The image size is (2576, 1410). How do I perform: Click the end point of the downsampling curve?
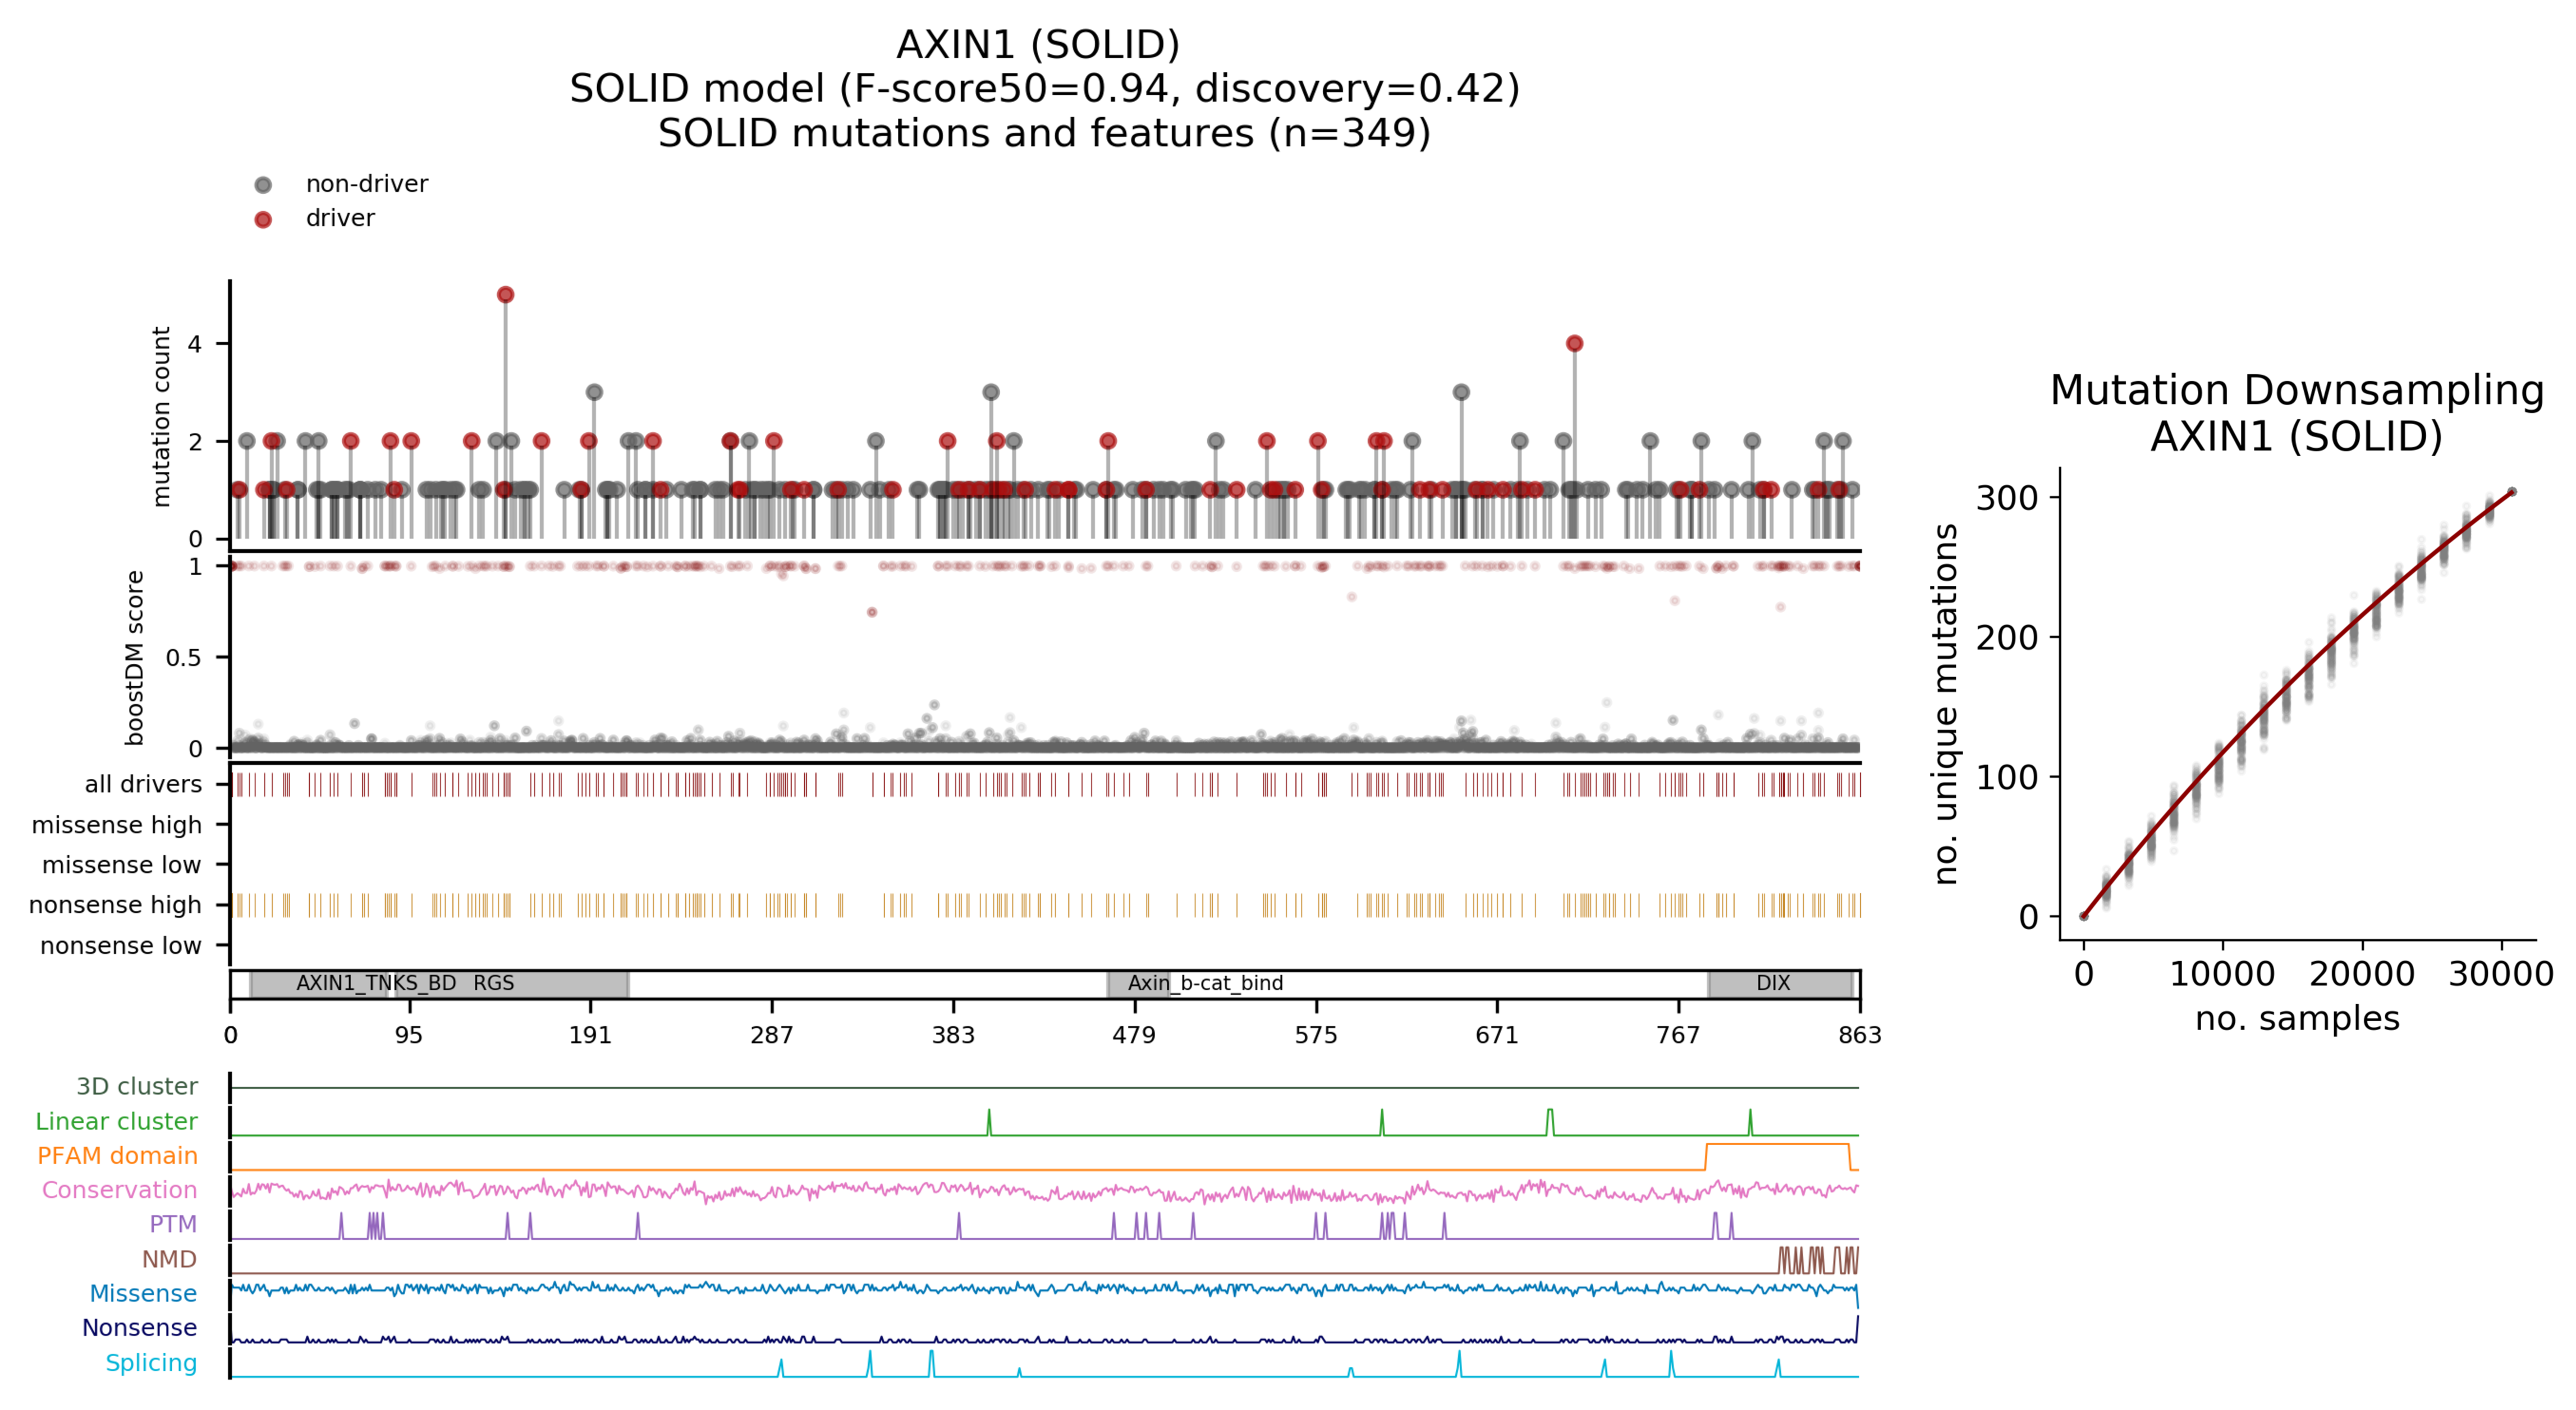click(x=2511, y=492)
